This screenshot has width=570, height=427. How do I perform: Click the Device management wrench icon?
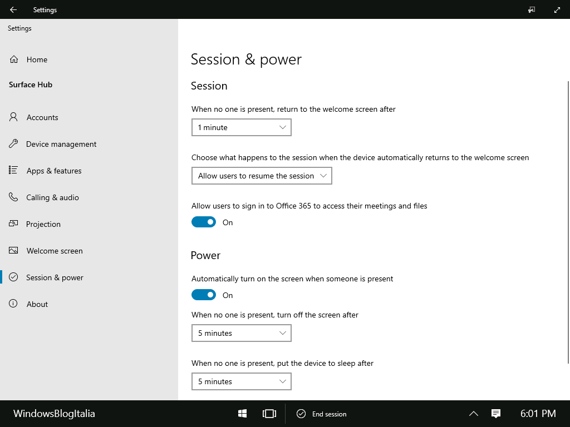(13, 144)
